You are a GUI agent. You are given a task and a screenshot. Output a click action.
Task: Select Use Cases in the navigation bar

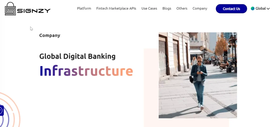[x=149, y=9]
